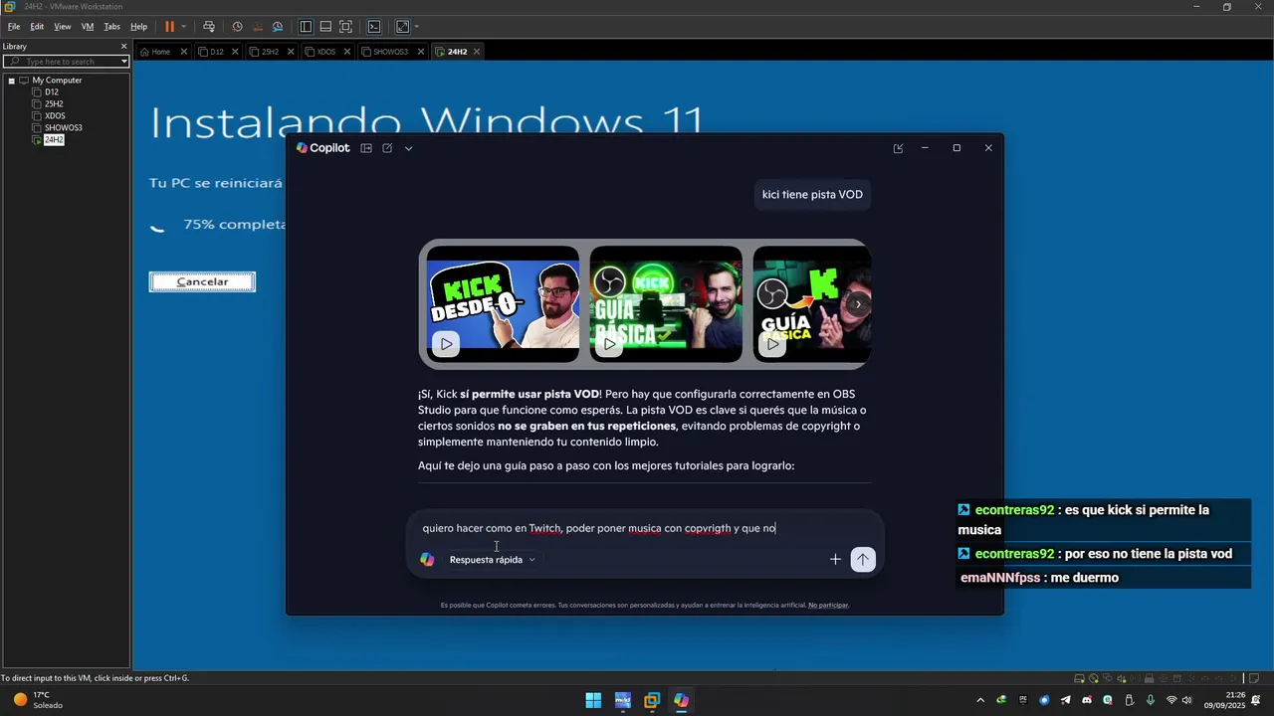Select 25H2 in the library tree
The image size is (1274, 716).
click(54, 104)
